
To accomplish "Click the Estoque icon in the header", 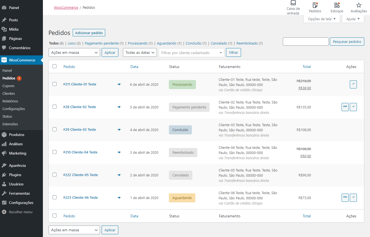I will (337, 5).
